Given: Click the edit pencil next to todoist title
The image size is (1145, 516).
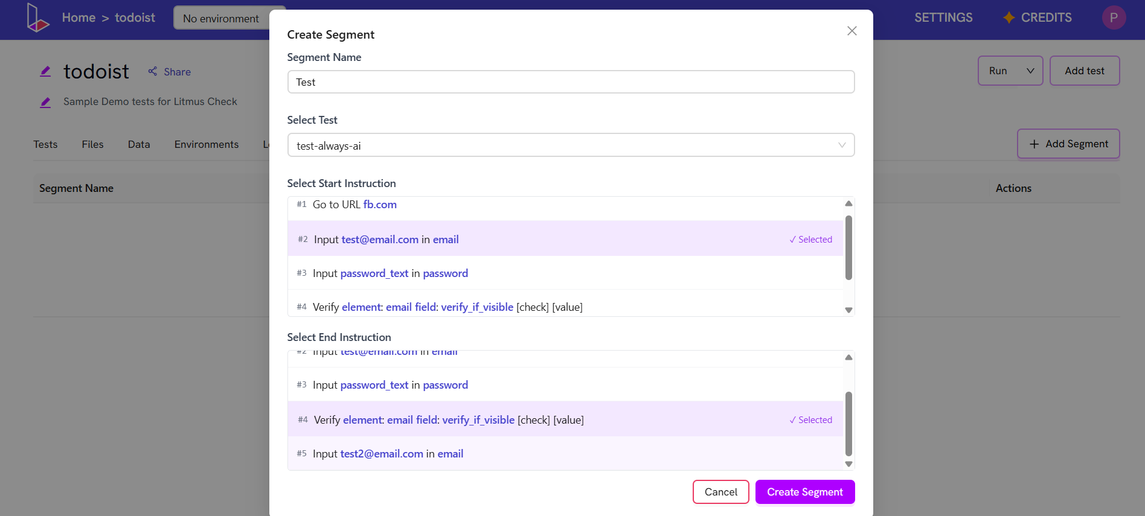Looking at the screenshot, I should click(45, 71).
